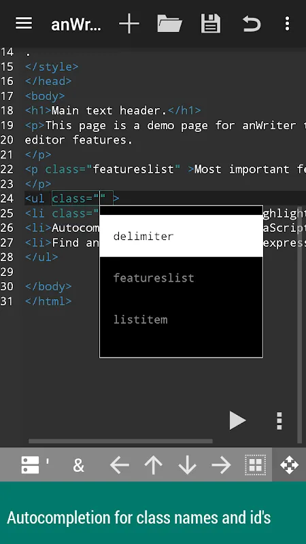
Task: Toggle selection mode grid icon
Action: [256, 465]
